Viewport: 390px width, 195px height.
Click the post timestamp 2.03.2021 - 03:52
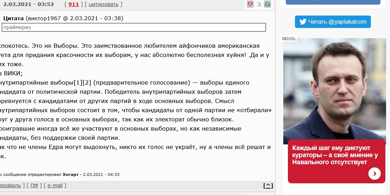point(28,4)
